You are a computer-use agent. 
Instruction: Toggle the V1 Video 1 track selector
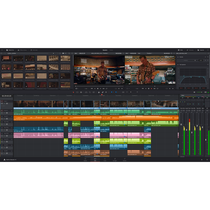click(2, 101)
